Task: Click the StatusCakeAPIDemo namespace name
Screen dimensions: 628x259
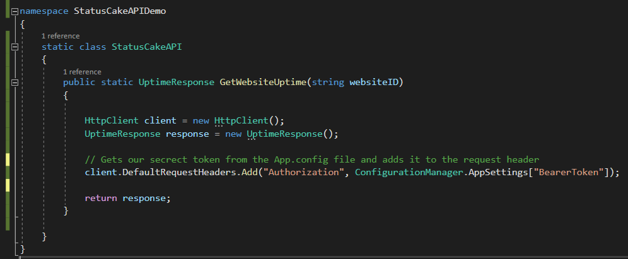Action: point(120,11)
